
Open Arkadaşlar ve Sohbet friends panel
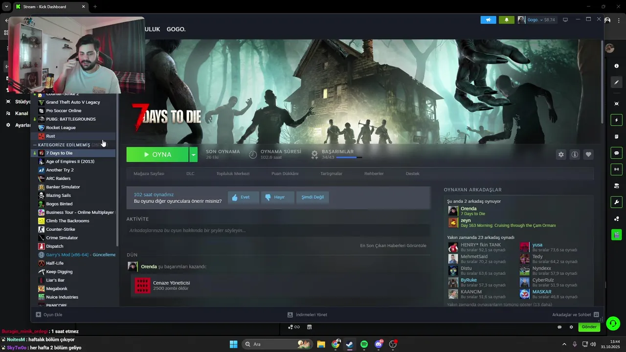(576, 315)
